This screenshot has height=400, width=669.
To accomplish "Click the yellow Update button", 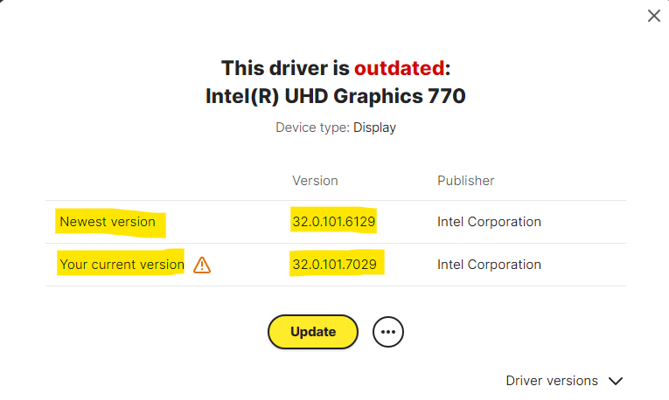I will tap(313, 332).
